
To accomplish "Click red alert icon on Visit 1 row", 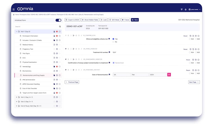I will 57,32.
